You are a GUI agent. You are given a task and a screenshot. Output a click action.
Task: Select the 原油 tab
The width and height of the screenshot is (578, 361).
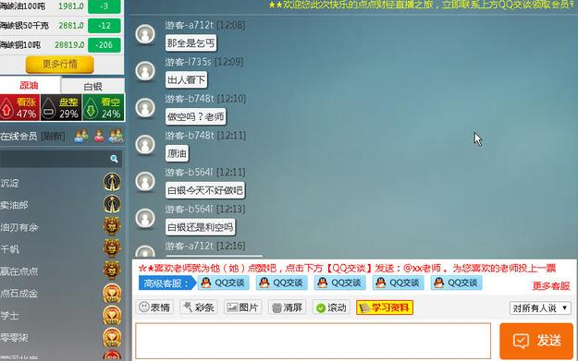tap(30, 85)
